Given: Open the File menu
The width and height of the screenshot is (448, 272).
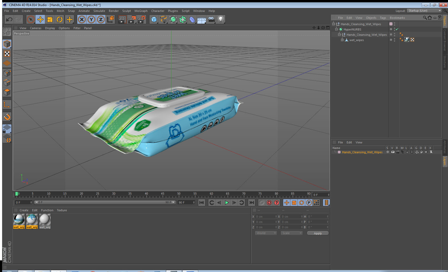Looking at the screenshot, I should (x=7, y=11).
